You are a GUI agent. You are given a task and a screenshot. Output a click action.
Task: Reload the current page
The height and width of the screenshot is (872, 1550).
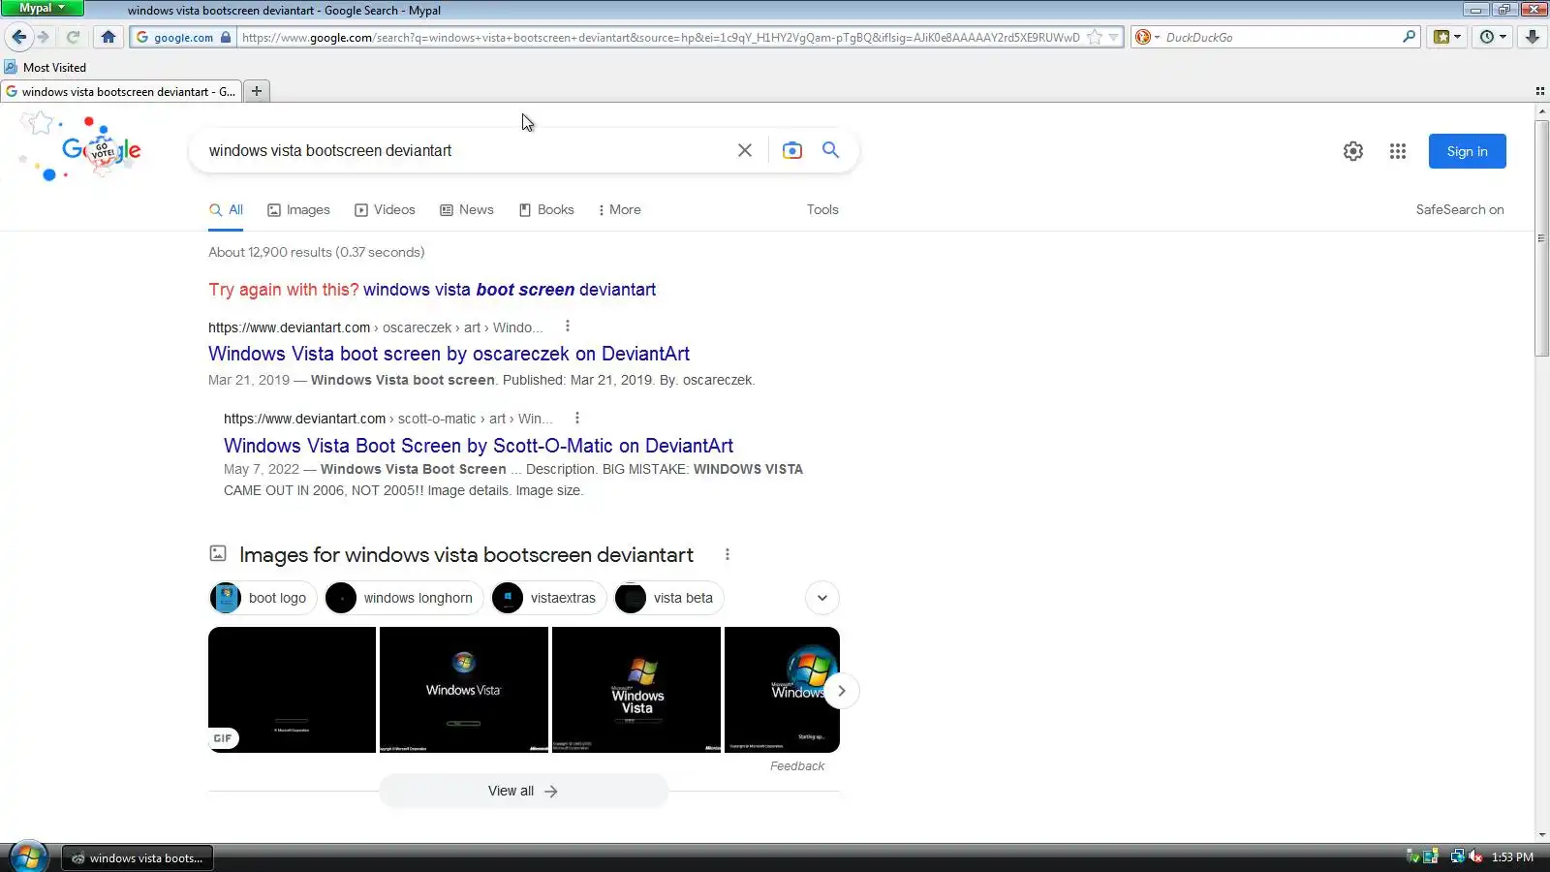(73, 37)
